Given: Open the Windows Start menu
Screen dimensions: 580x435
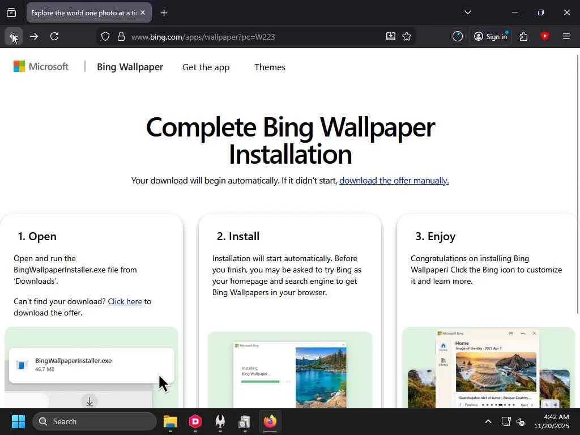Looking at the screenshot, I should coord(18,421).
